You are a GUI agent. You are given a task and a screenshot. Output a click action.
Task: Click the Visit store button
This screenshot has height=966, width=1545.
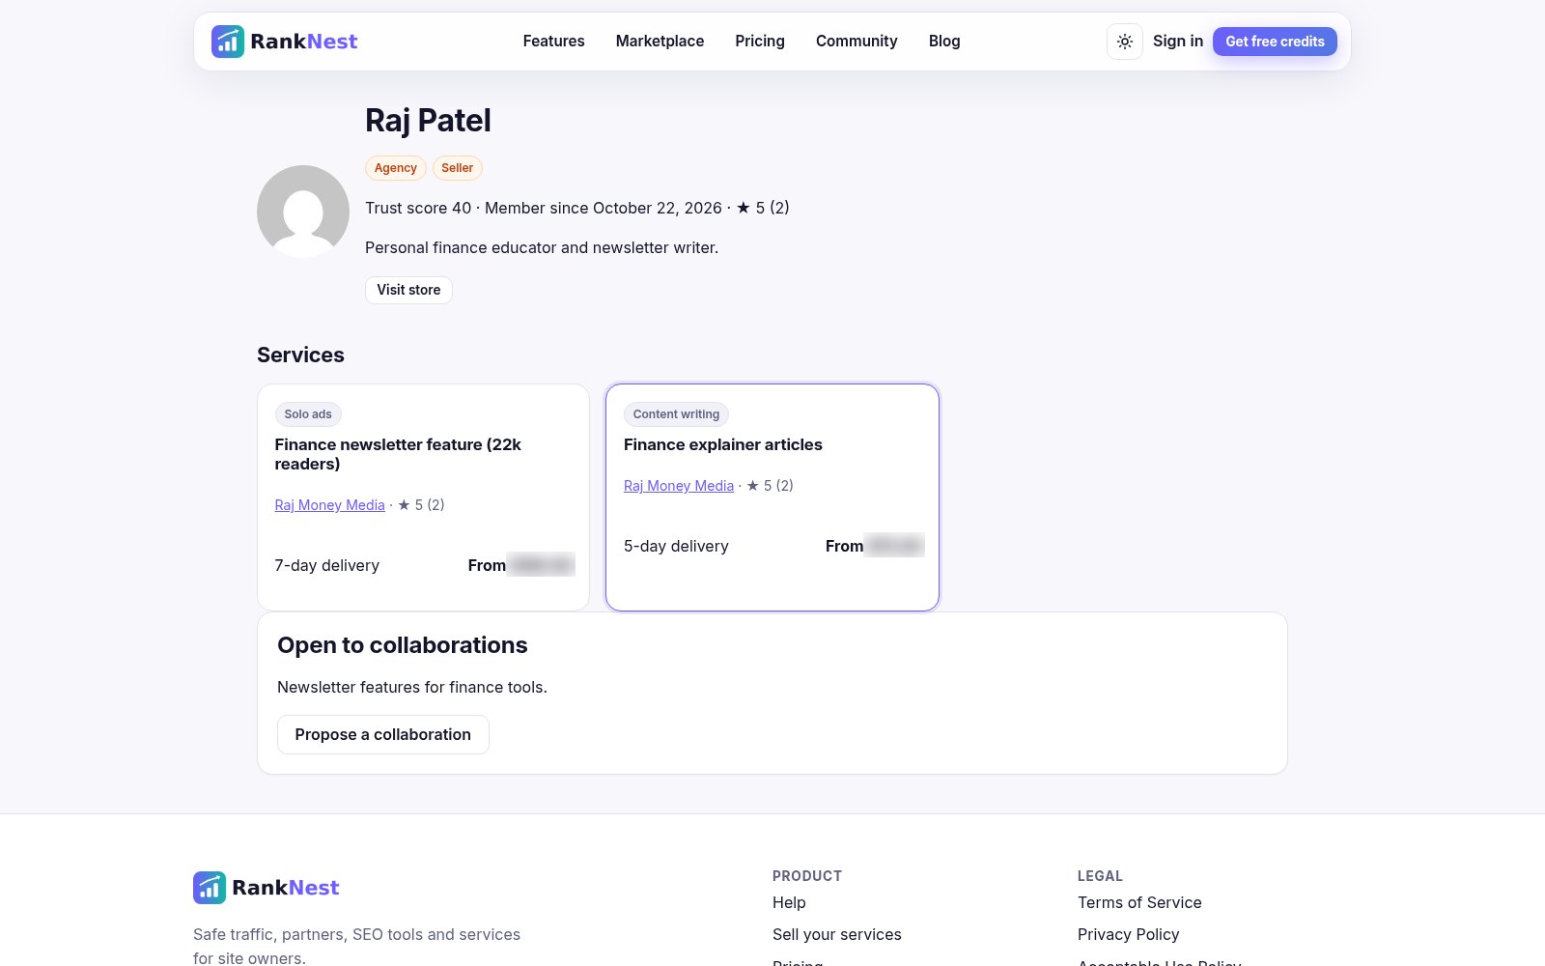point(408,290)
